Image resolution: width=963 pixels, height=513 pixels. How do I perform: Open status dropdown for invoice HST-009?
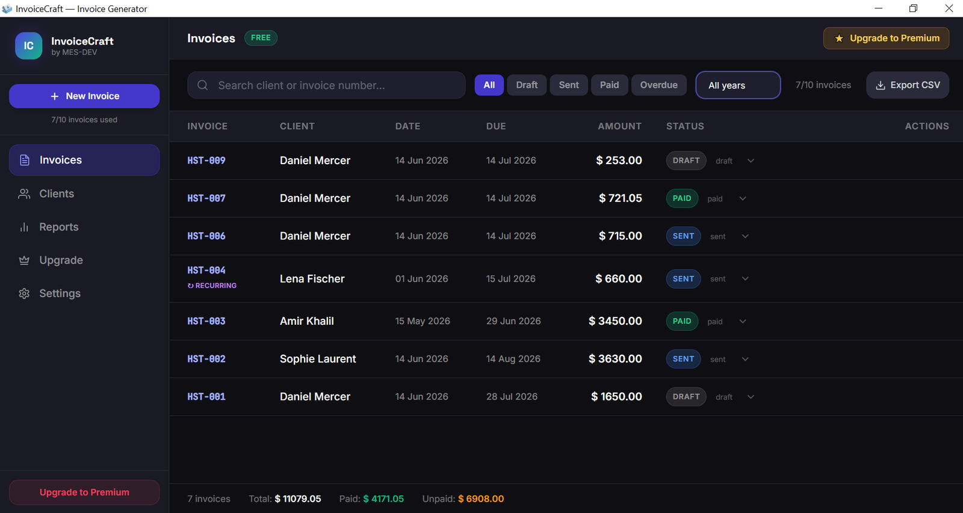pos(735,161)
